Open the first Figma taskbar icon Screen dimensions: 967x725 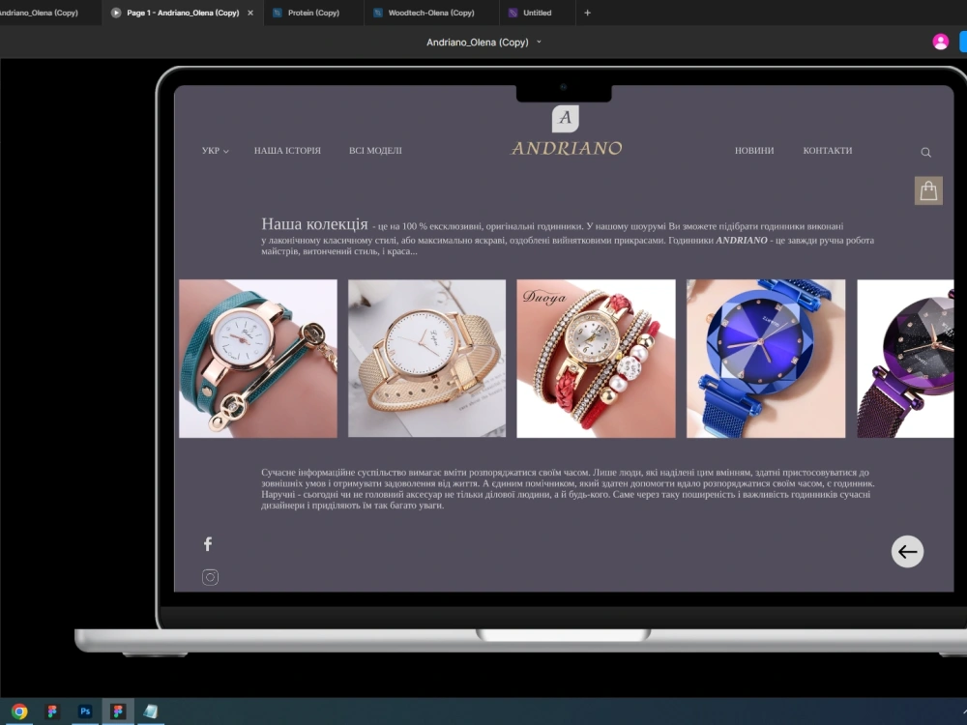[52, 711]
